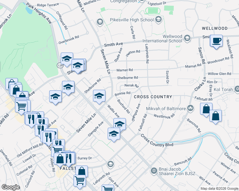Select school marker near Bonnie Rd
The image size is (239, 191).
[x=99, y=96]
